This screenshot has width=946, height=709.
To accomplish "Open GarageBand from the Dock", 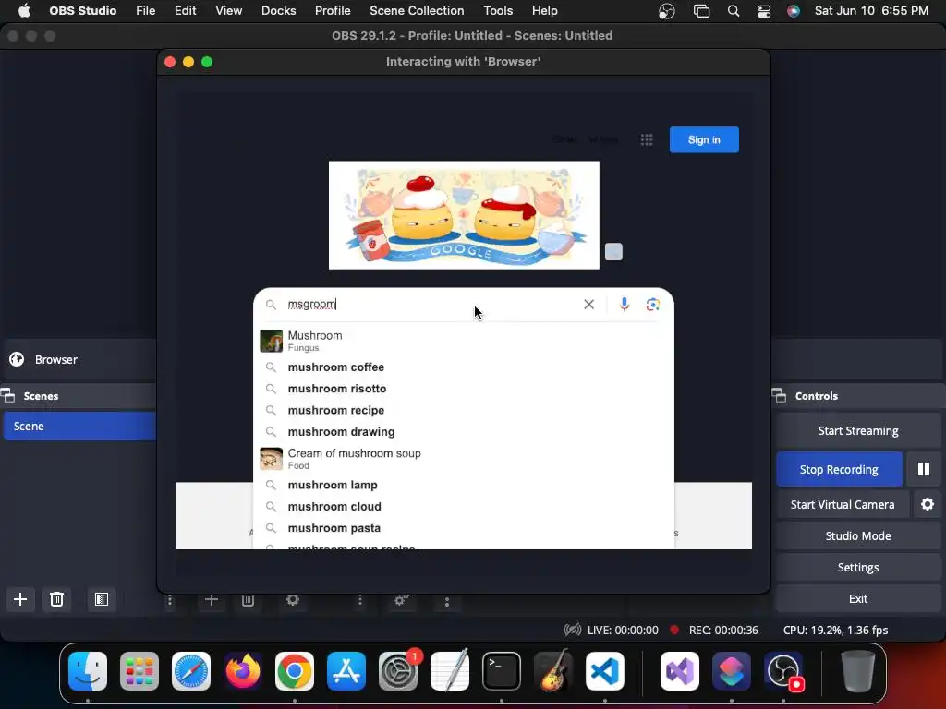I will click(553, 671).
